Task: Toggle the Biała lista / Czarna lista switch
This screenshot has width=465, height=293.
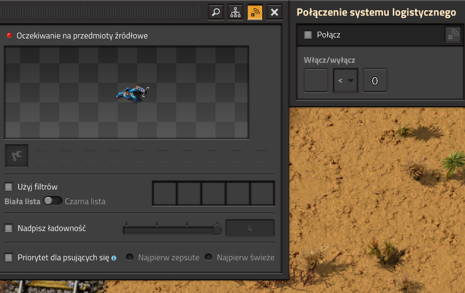Action: tap(53, 201)
